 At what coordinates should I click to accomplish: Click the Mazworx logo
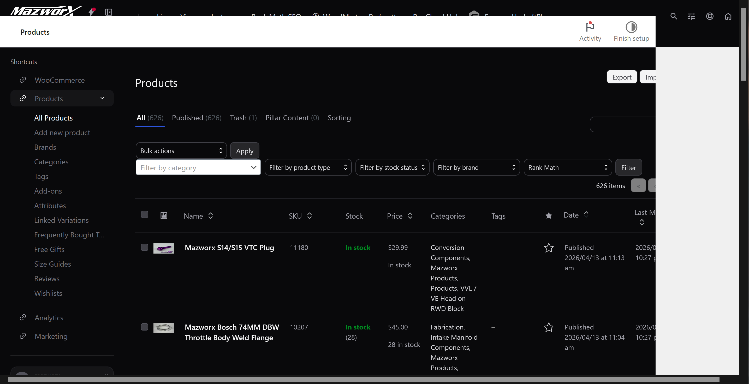(x=46, y=11)
